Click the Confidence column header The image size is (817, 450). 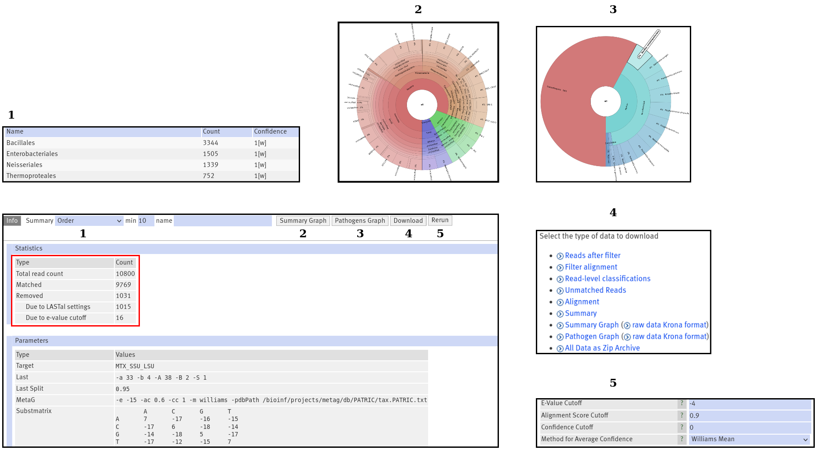pyautogui.click(x=276, y=131)
